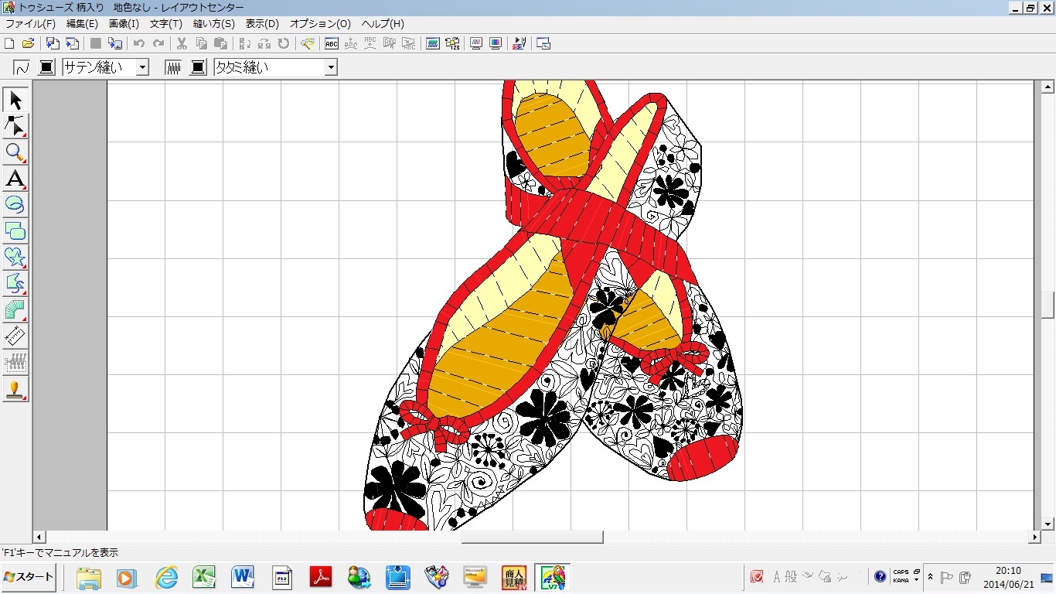The image size is (1056, 594).
Task: Click the ABC text conversion icon
Action: click(x=331, y=44)
